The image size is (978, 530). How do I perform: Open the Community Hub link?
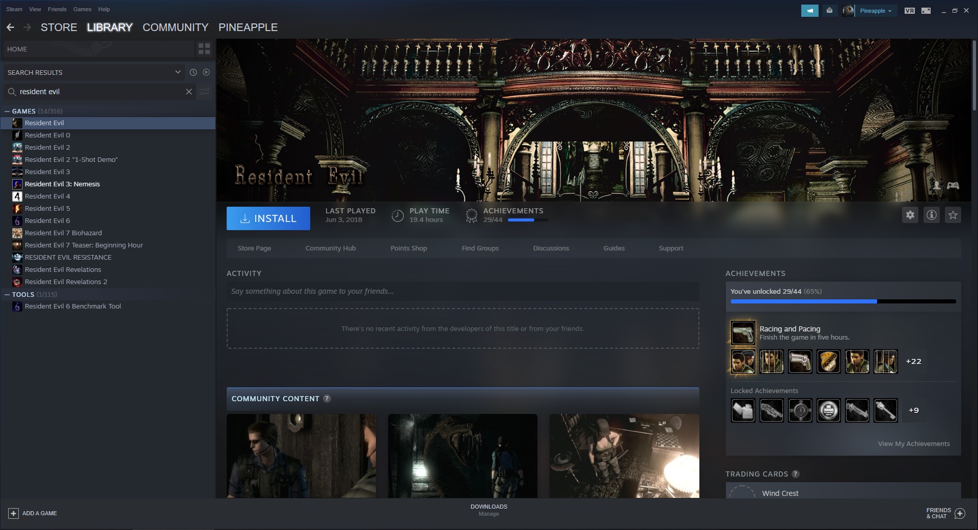click(x=331, y=248)
